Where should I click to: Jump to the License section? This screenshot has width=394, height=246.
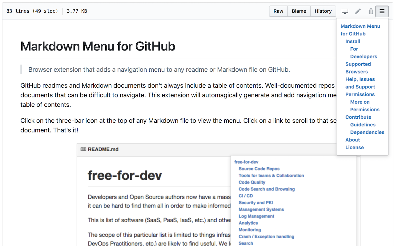pos(355,147)
